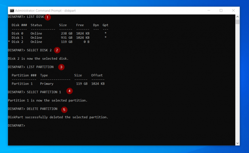
Task: Click the empty DISKPART> prompt at the bottom
Action: (x=16, y=125)
